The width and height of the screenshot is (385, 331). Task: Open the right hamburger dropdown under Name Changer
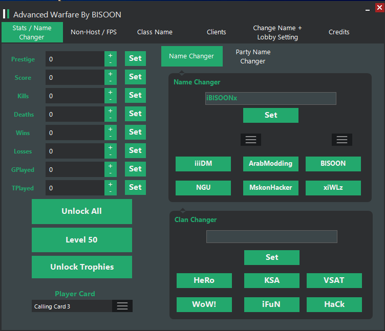click(342, 140)
